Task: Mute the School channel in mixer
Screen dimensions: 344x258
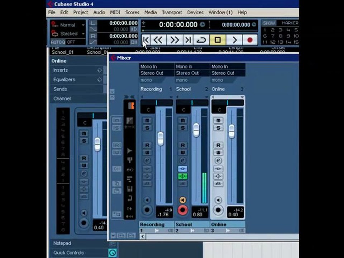Action: (x=183, y=120)
